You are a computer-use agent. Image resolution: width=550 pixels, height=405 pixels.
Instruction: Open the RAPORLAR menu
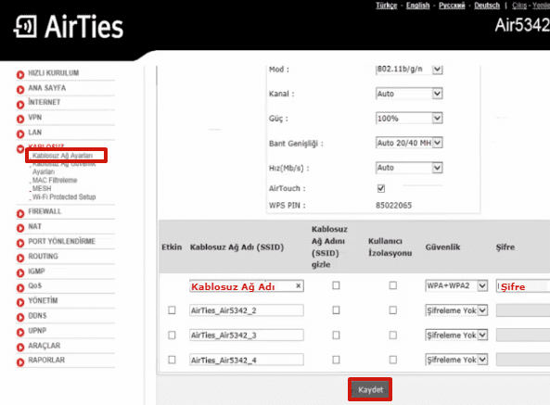tap(46, 360)
